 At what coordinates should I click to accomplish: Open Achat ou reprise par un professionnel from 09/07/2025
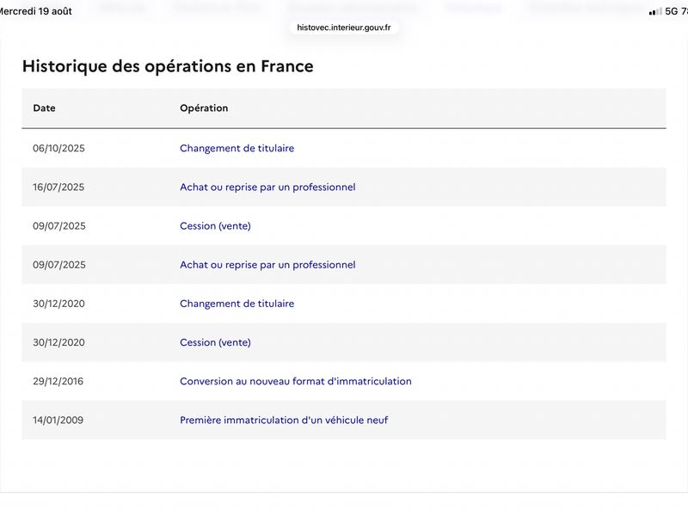(267, 265)
